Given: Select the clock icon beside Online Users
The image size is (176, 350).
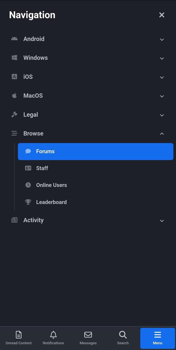Looking at the screenshot, I should pos(28,185).
